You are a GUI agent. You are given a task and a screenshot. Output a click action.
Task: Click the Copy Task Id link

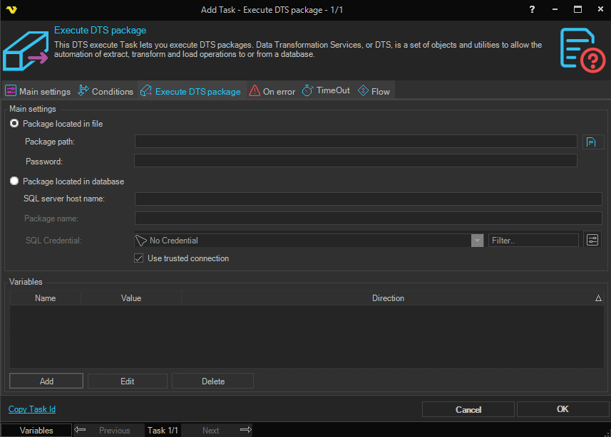click(x=32, y=409)
